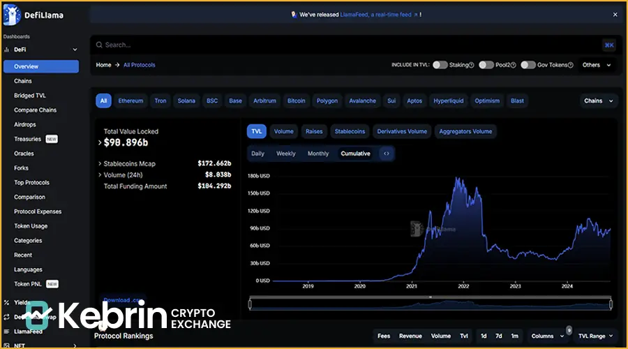Select Monthly grouping
Image resolution: width=628 pixels, height=349 pixels.
[x=318, y=154]
